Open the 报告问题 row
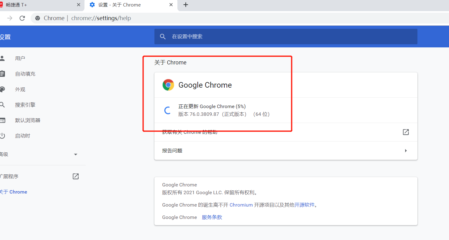449x240 pixels. 286,151
